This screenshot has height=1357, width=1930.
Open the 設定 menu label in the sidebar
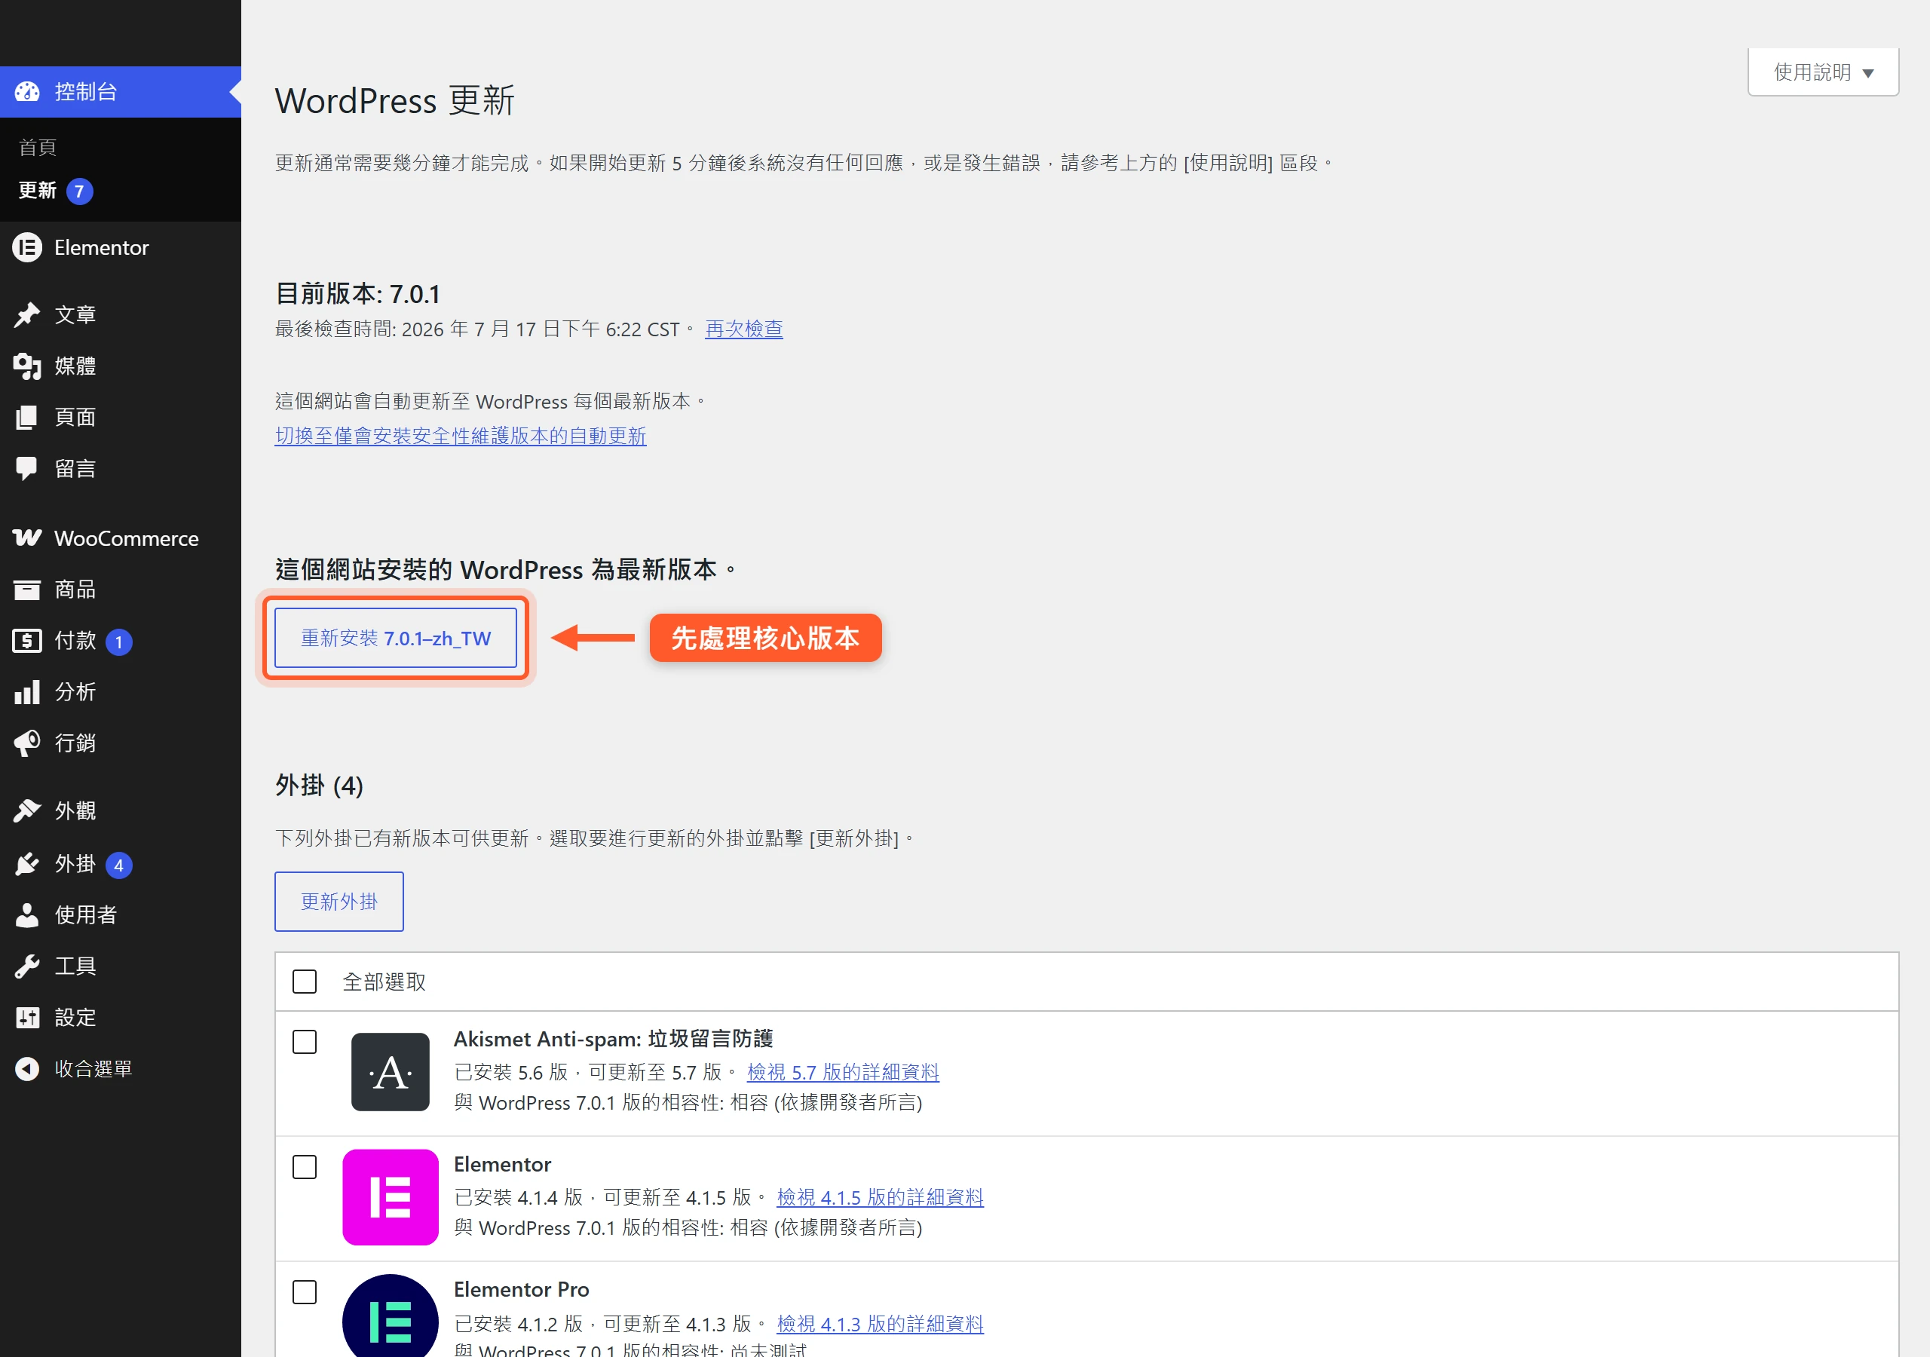pyautogui.click(x=75, y=1017)
